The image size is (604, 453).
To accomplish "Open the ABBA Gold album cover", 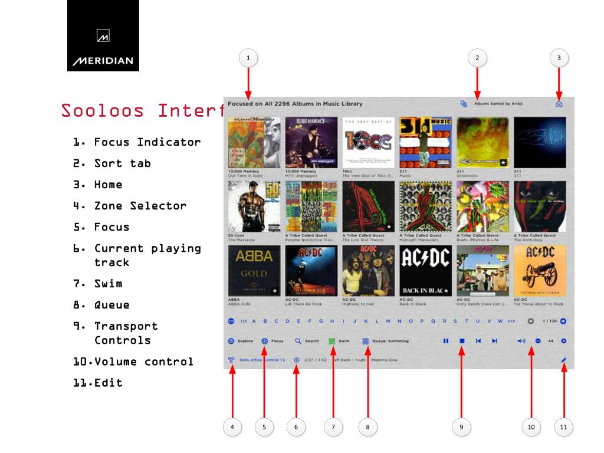I will click(254, 270).
